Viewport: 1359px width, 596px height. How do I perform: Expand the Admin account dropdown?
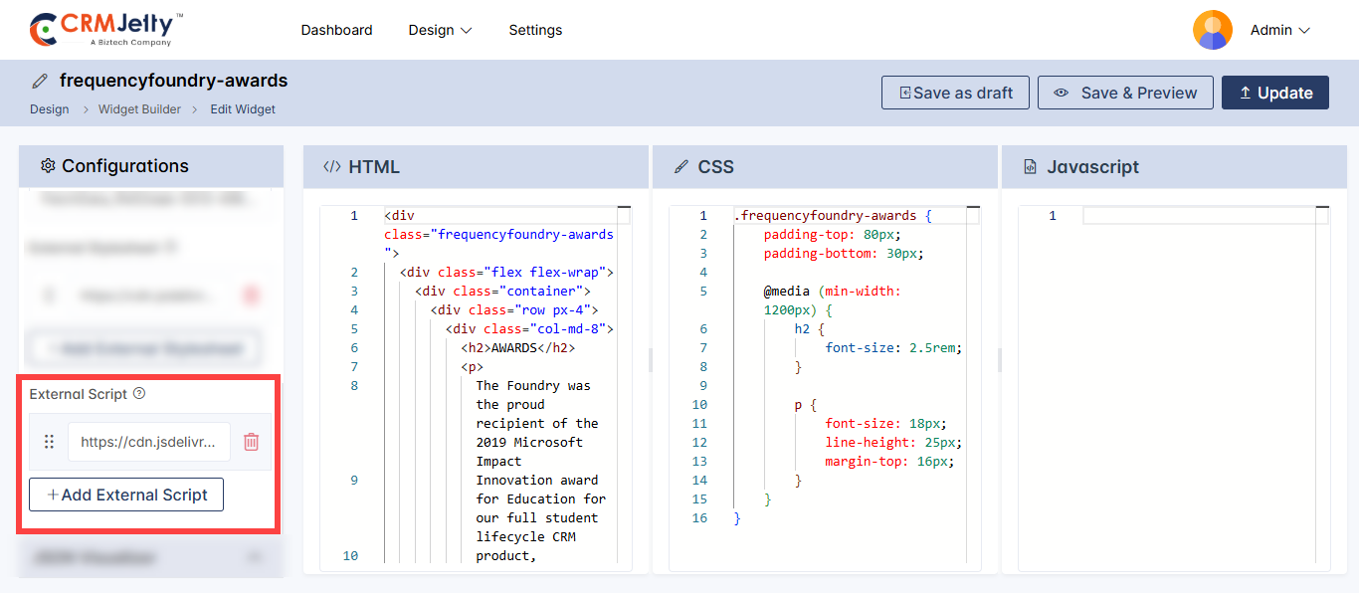pyautogui.click(x=1279, y=30)
